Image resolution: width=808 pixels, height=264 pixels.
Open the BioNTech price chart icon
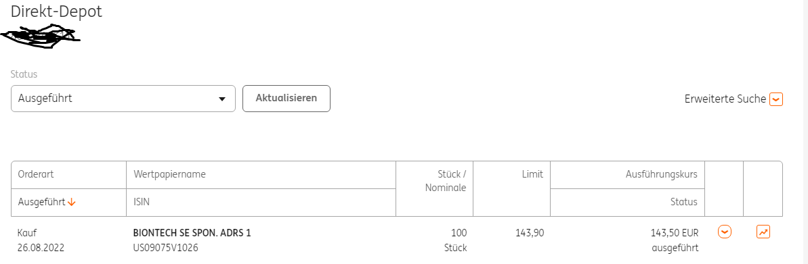(x=763, y=232)
